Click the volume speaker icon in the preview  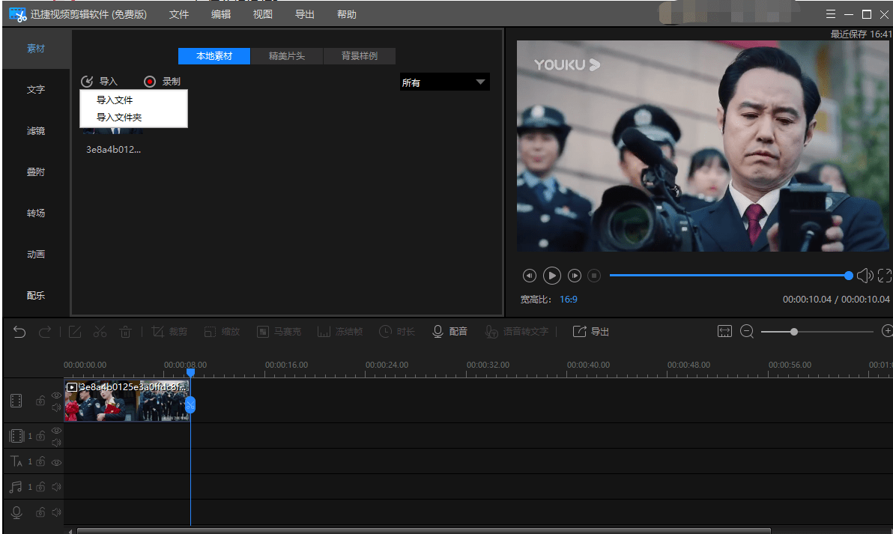coord(865,276)
